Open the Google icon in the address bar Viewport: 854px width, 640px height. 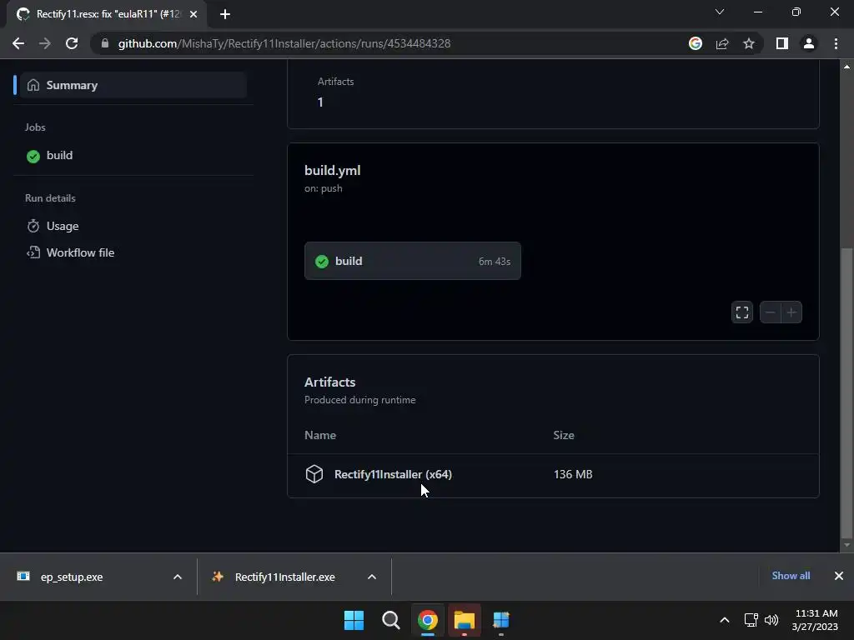click(x=696, y=43)
